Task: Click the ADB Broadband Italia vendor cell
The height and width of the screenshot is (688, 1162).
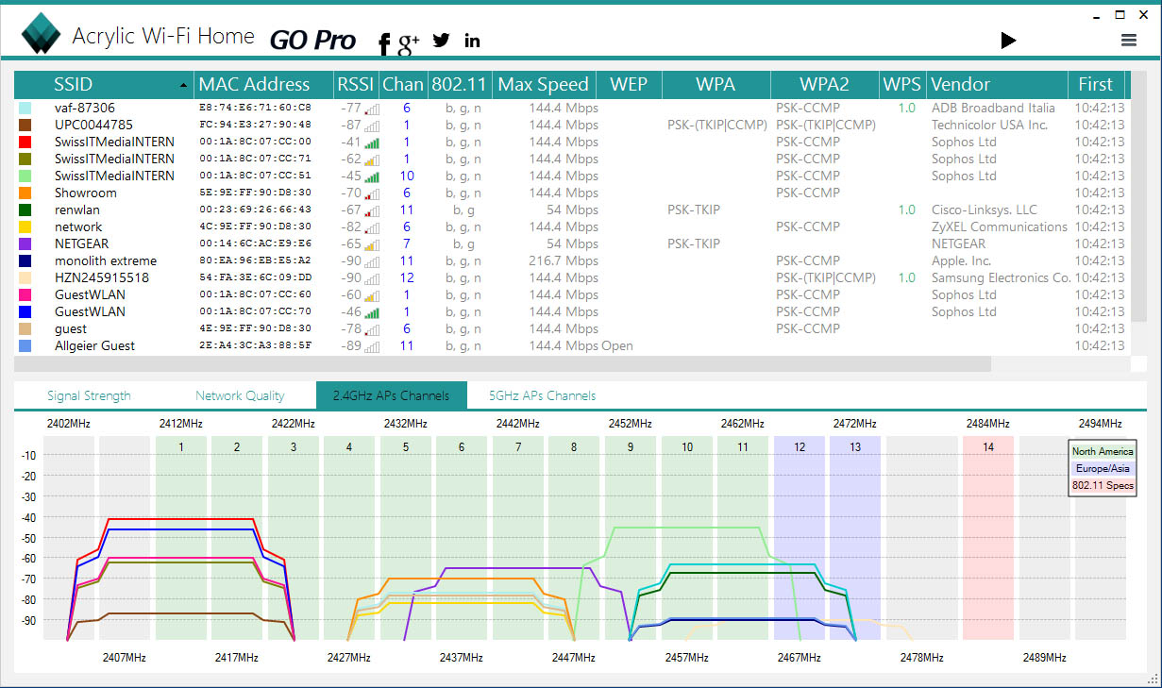Action: tap(993, 108)
